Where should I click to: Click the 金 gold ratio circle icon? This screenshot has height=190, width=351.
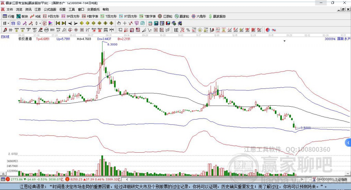pyautogui.click(x=200, y=30)
